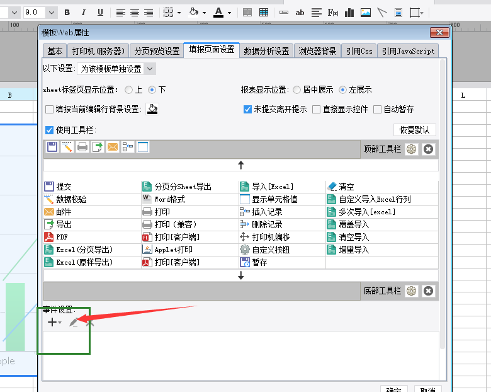Image resolution: width=491 pixels, height=392 pixels.
Task: Expand font color dropdown arrow
Action: [x=230, y=13]
